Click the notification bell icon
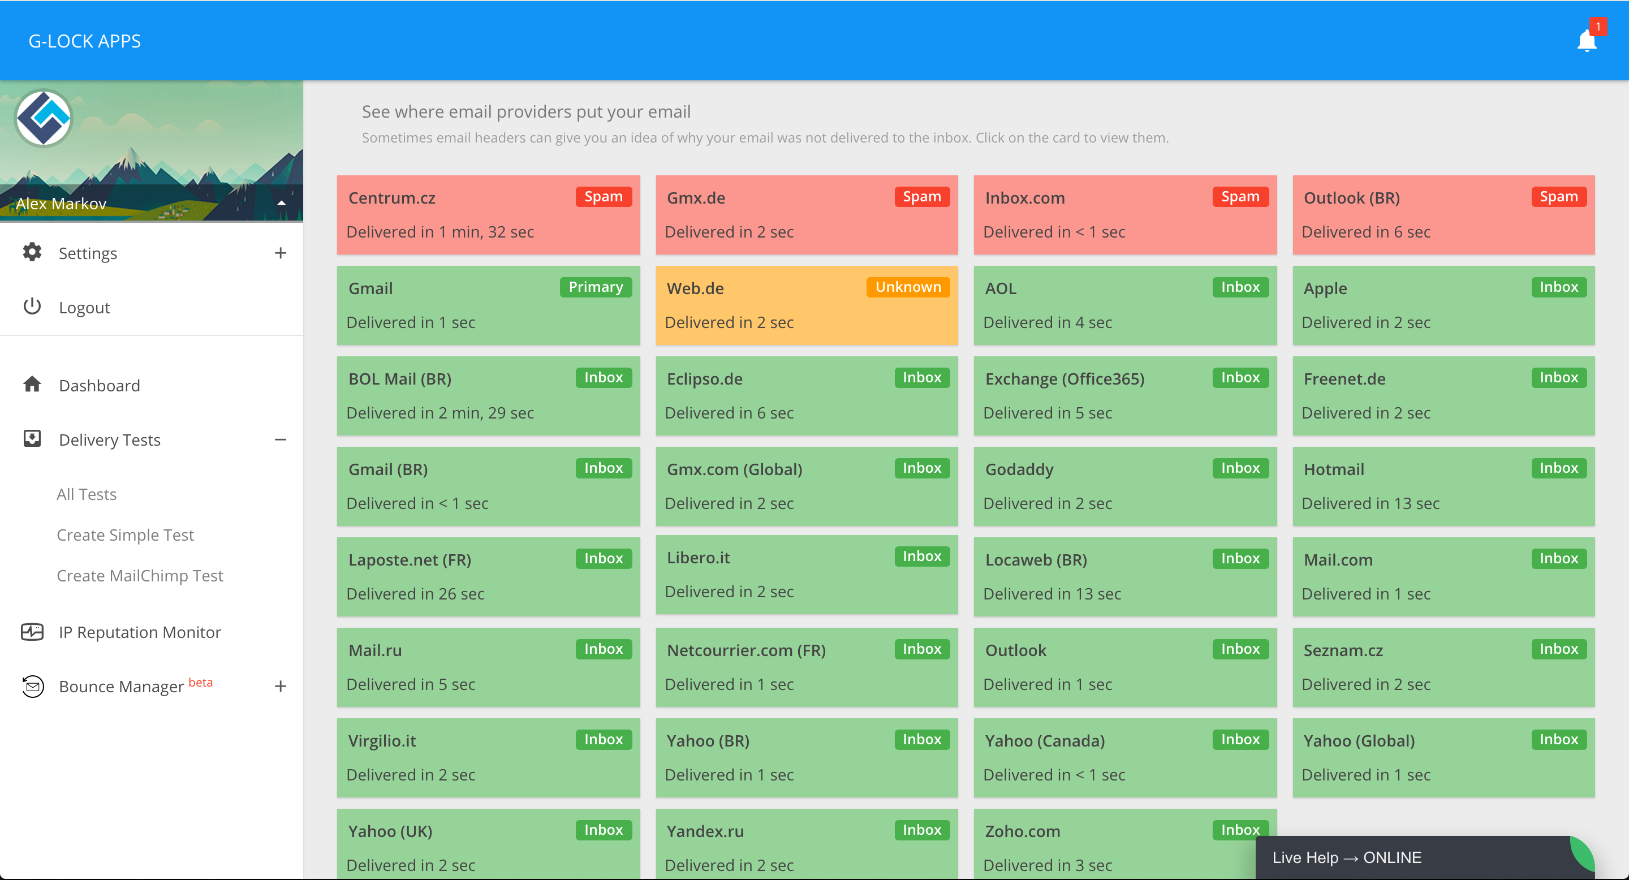 1586,42
